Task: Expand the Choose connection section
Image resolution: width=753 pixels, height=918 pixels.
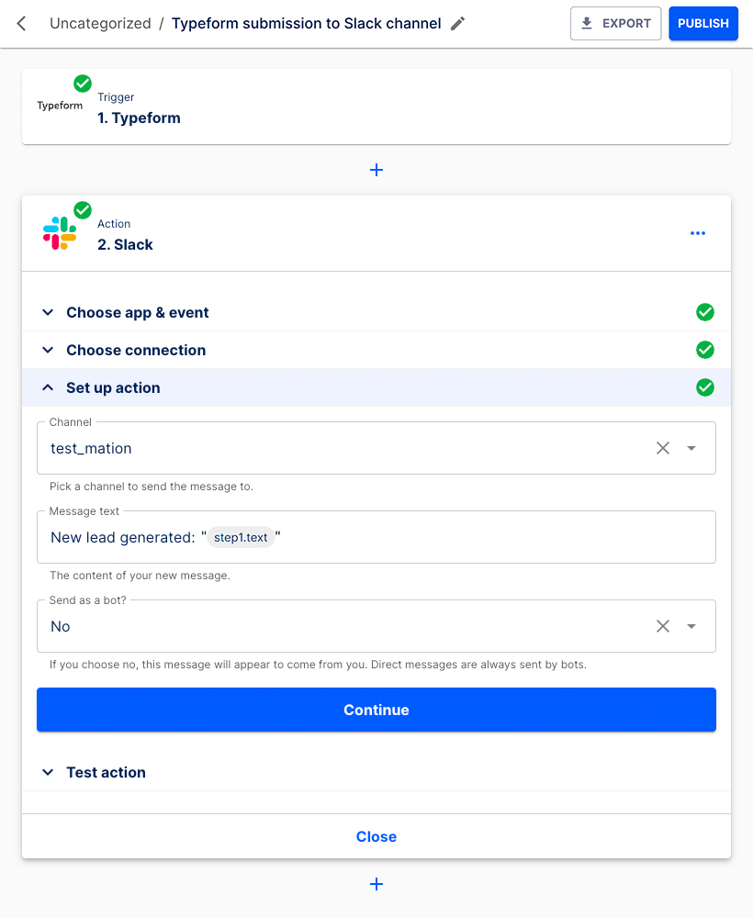Action: (x=136, y=350)
